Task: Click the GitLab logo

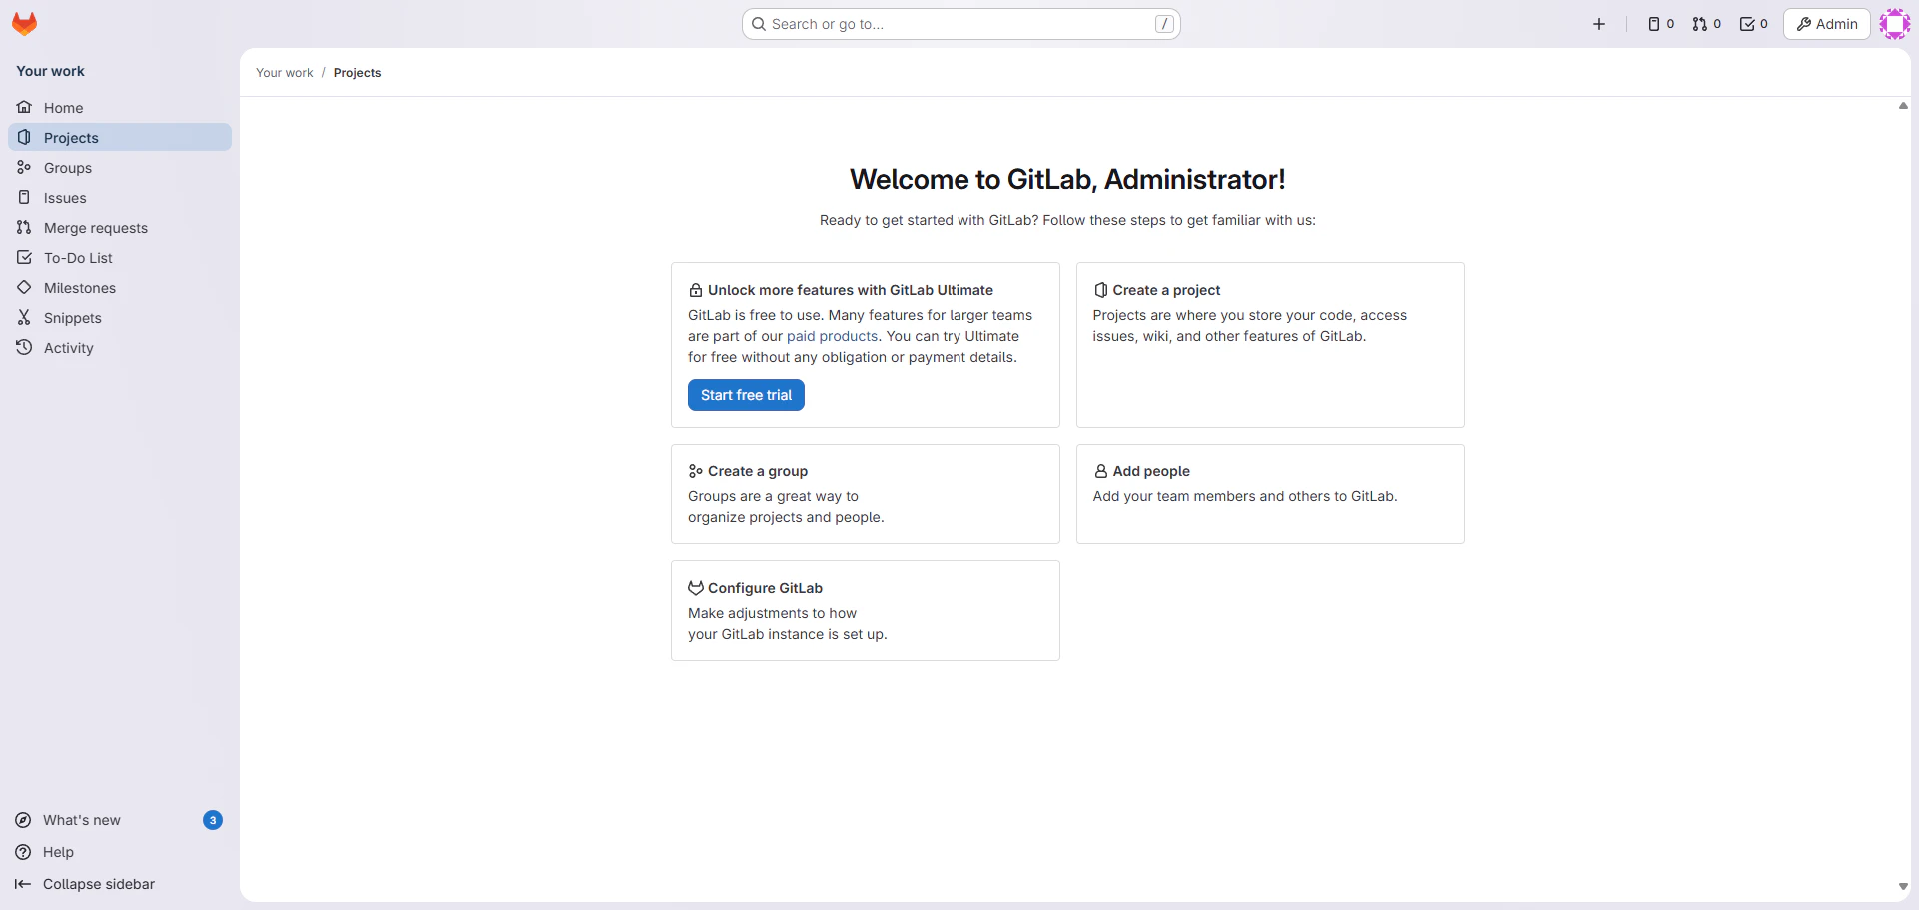Action: pos(24,23)
